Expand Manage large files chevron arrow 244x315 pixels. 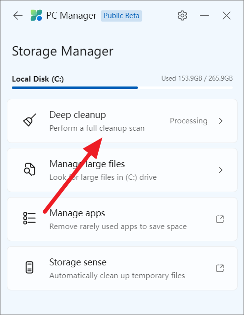coord(220,170)
